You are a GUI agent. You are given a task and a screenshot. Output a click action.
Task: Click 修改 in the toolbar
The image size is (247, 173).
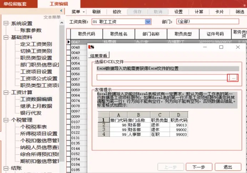click(117, 11)
